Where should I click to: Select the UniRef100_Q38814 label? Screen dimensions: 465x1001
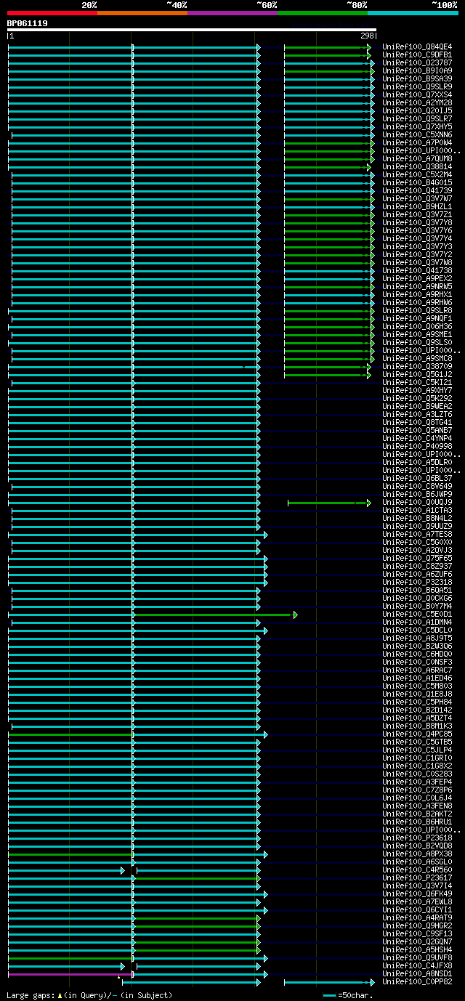tap(417, 166)
